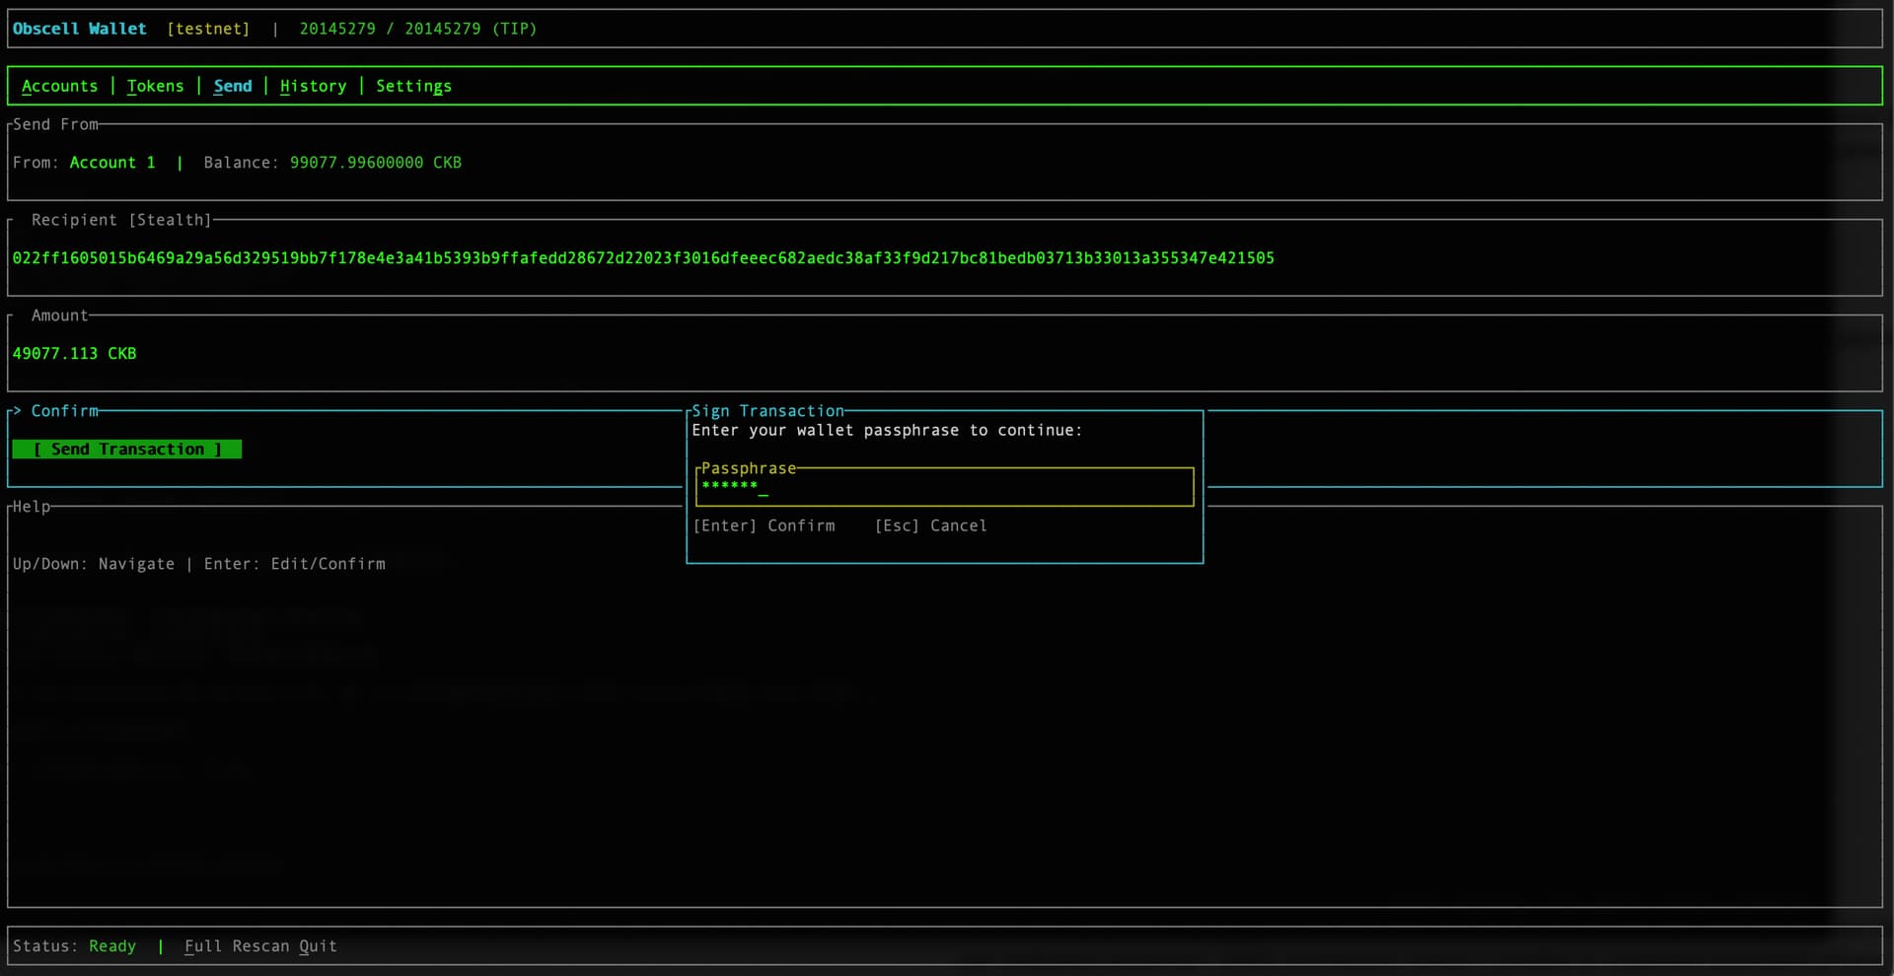Viewport: 1894px width, 976px height.
Task: Click the Obscell Wallet title
Action: (x=79, y=30)
